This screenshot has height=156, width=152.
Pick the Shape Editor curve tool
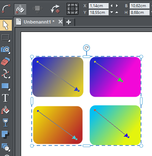click(5, 74)
